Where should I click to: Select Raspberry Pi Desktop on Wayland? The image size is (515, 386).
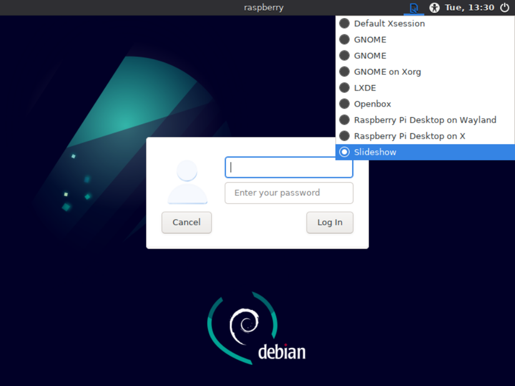pos(424,120)
